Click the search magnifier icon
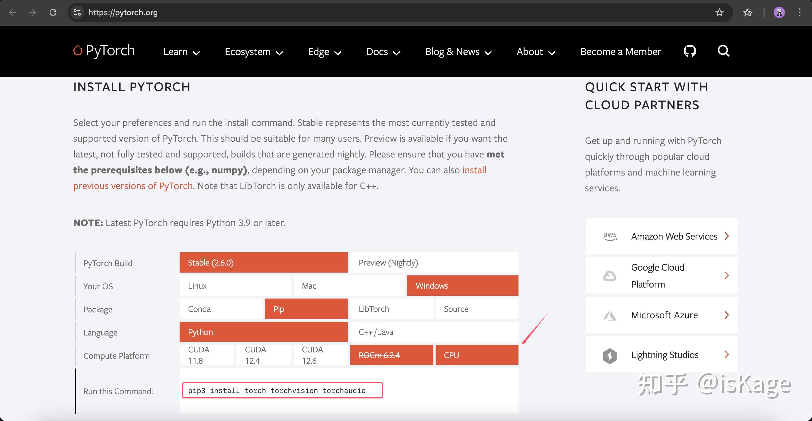This screenshot has height=421, width=812. click(x=723, y=51)
